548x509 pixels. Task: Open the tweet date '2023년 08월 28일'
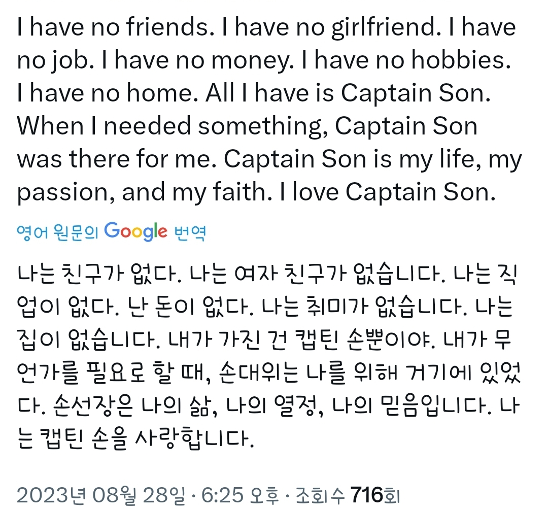100,493
